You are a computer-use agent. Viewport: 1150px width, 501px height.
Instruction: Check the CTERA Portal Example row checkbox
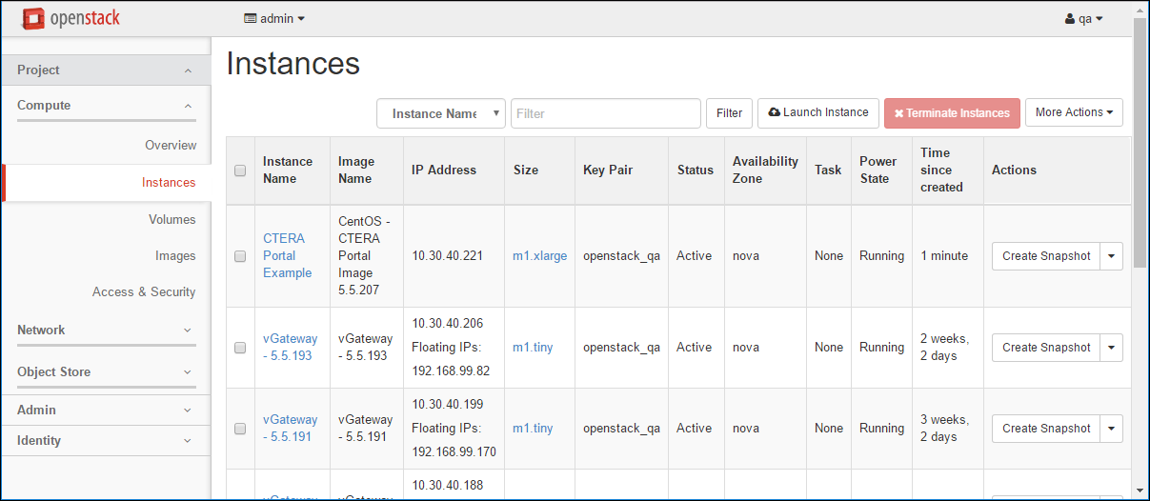coord(240,256)
